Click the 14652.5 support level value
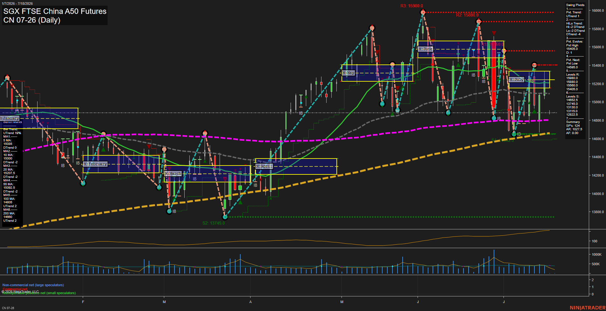Screen dimensions: 606x311 point(572,100)
